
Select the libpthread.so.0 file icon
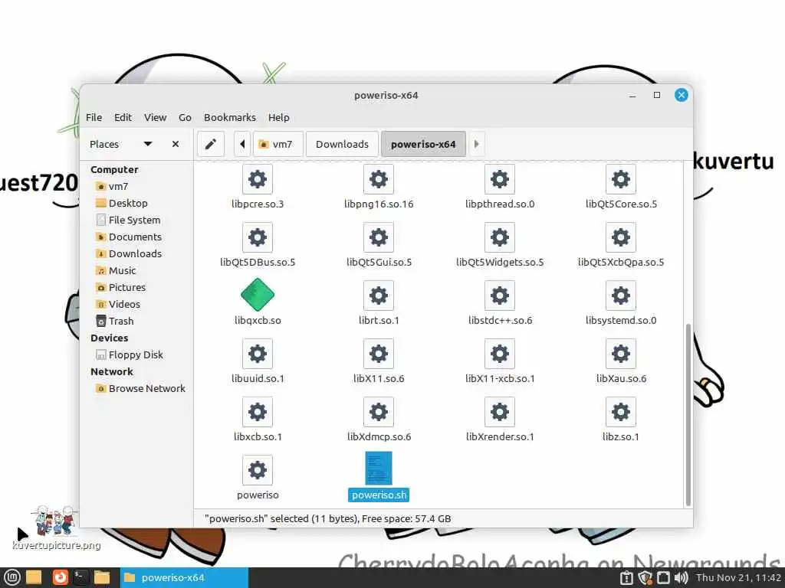(500, 179)
